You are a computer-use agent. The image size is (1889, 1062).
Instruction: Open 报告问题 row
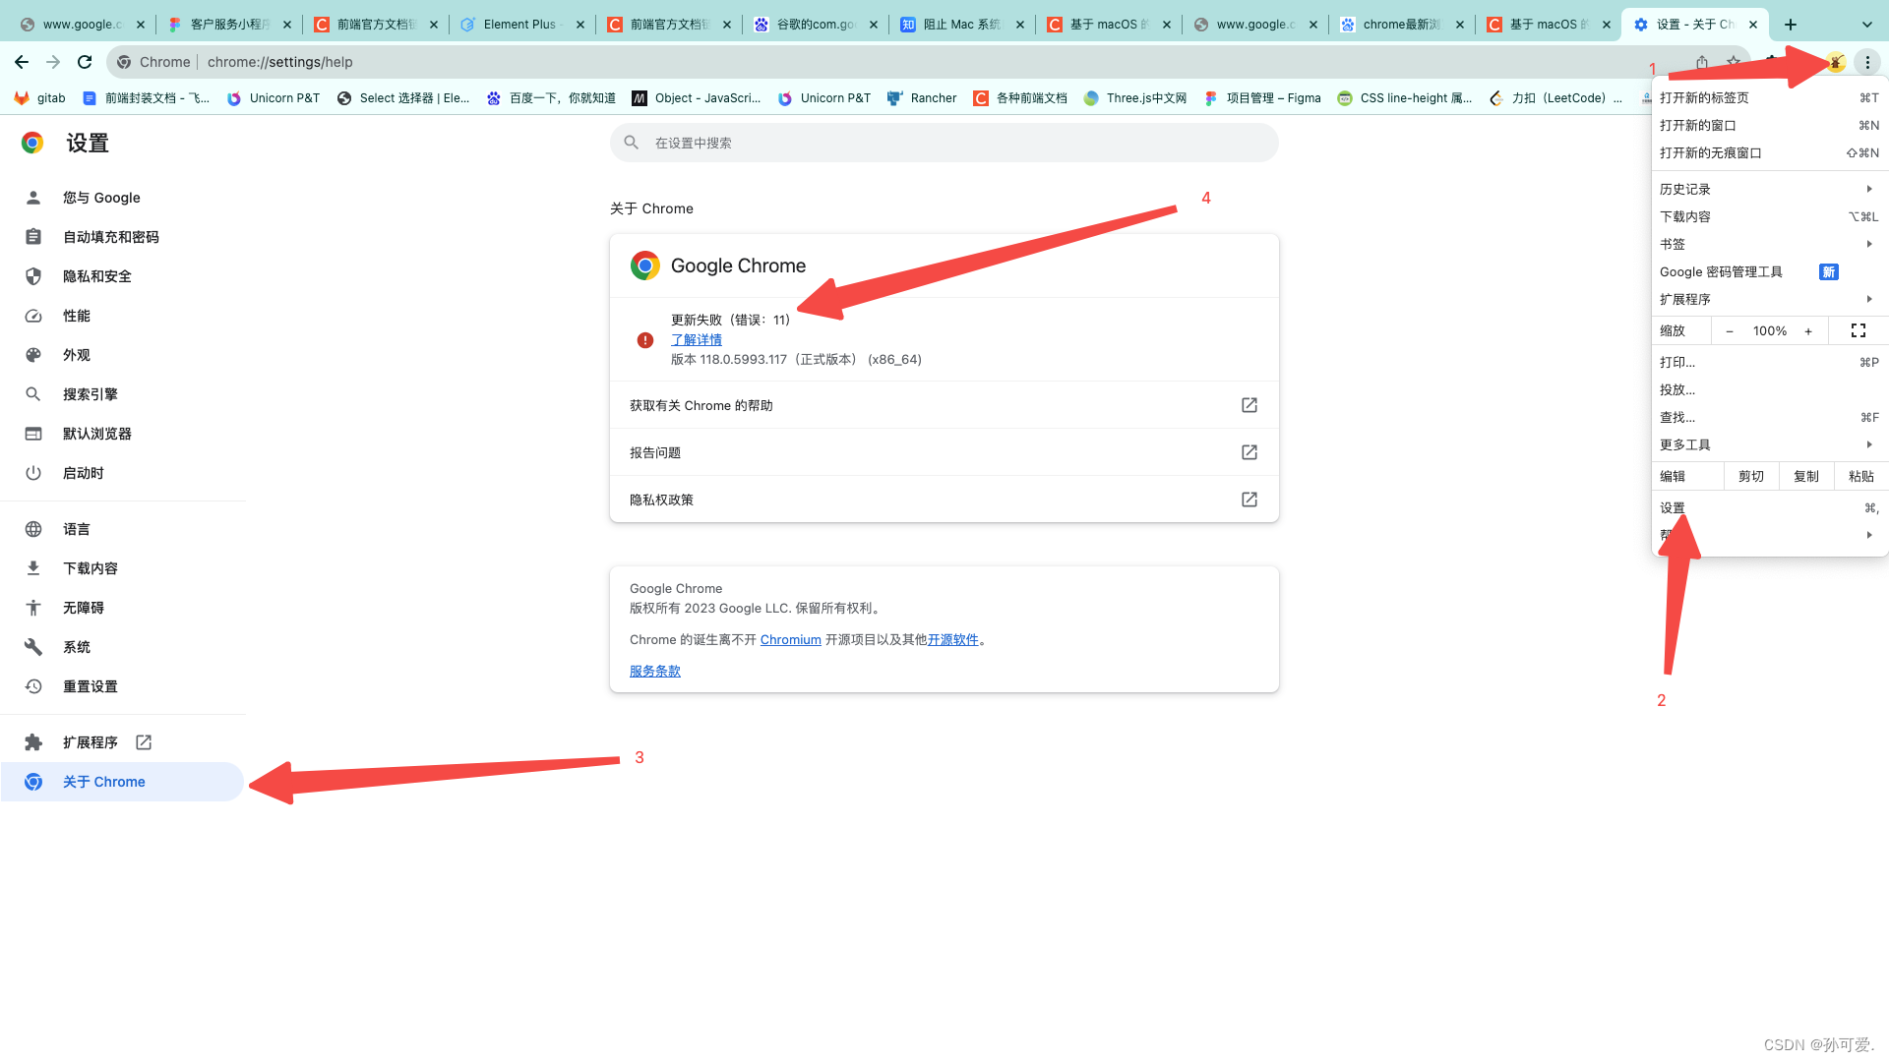(944, 452)
